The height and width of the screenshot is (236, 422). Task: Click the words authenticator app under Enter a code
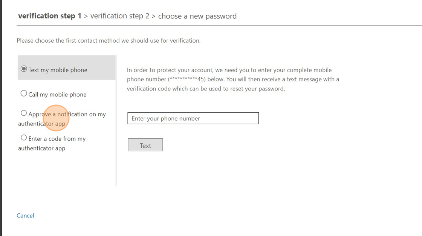coord(41,148)
